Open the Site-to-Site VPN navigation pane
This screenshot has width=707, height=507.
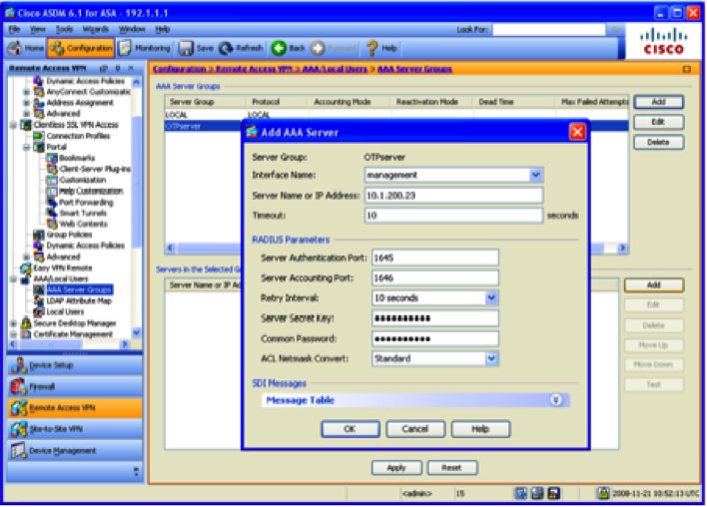coord(75,429)
